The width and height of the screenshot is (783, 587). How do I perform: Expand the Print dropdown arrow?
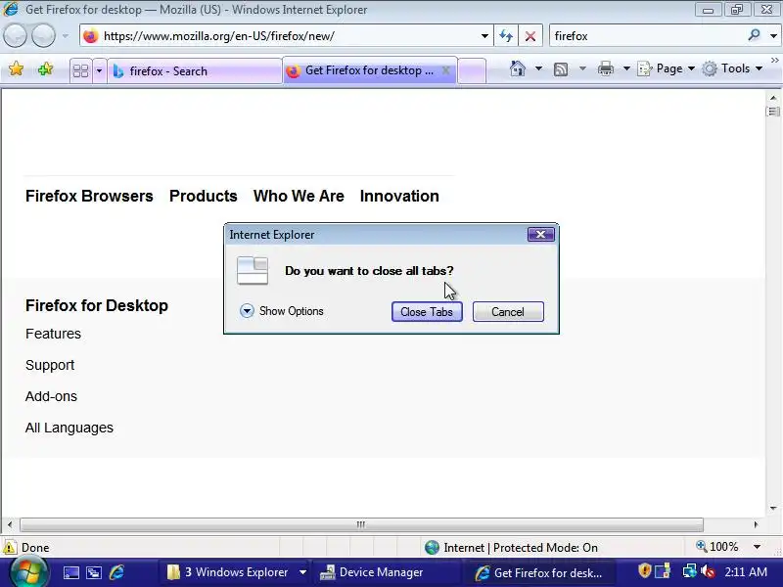coord(626,68)
